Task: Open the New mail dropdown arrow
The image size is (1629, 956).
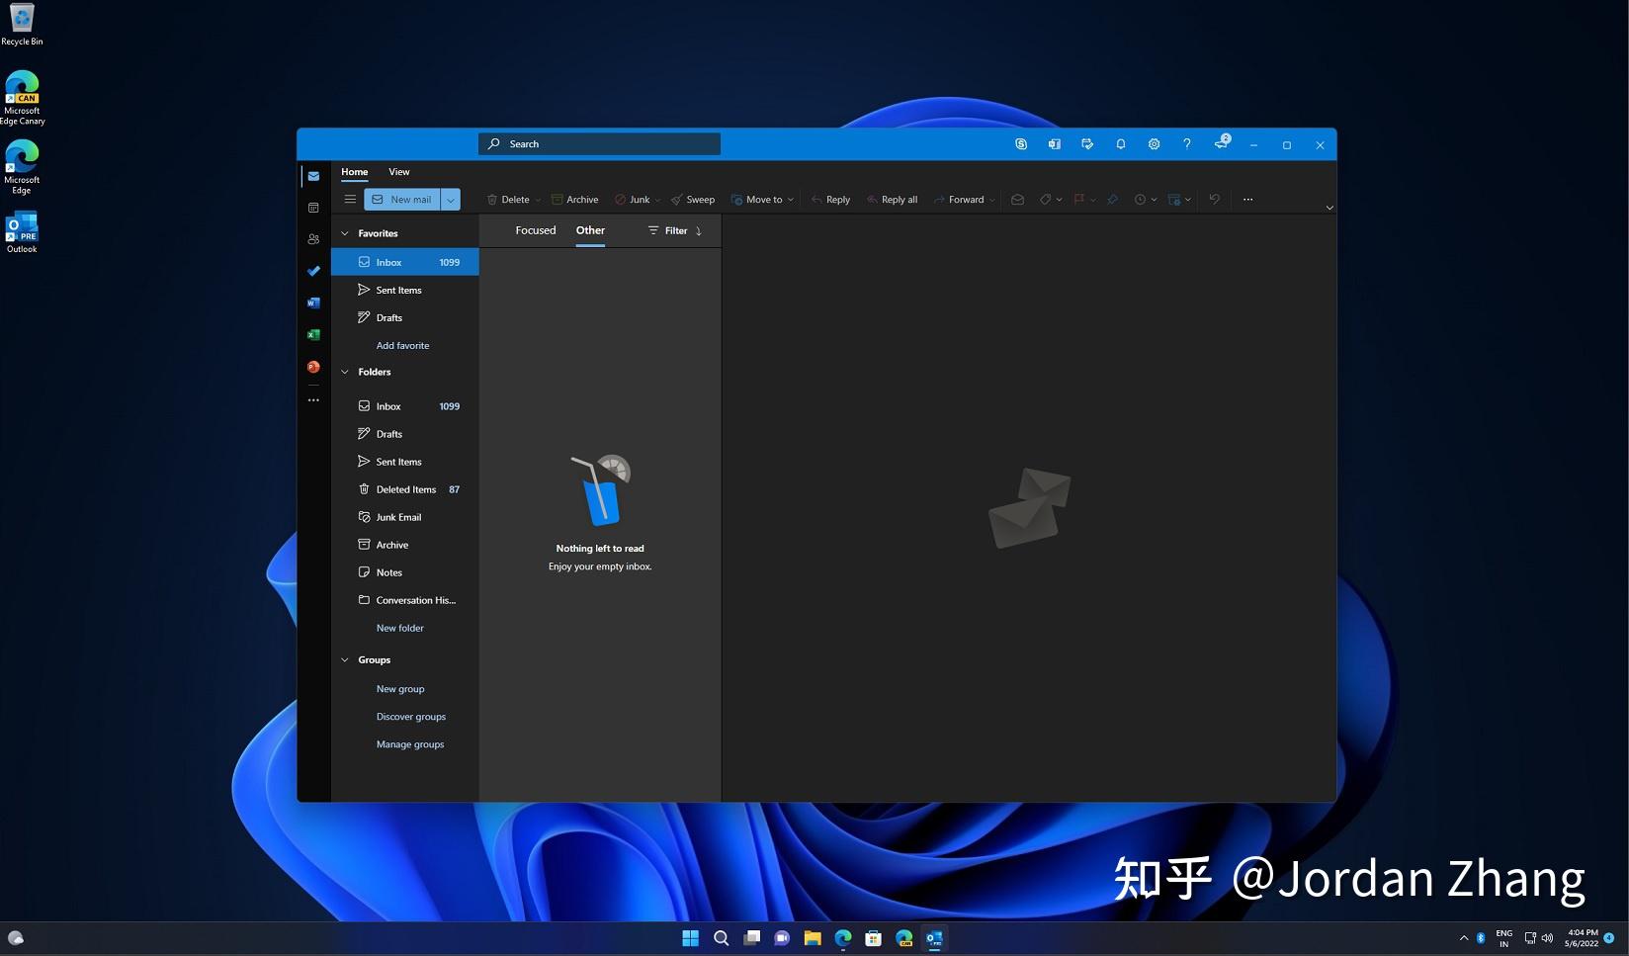Action: coord(451,200)
